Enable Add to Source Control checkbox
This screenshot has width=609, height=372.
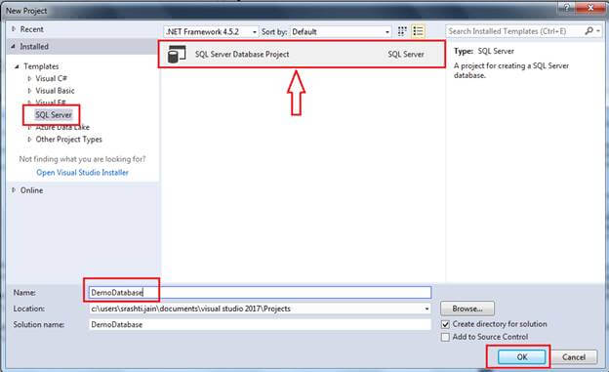pyautogui.click(x=445, y=337)
